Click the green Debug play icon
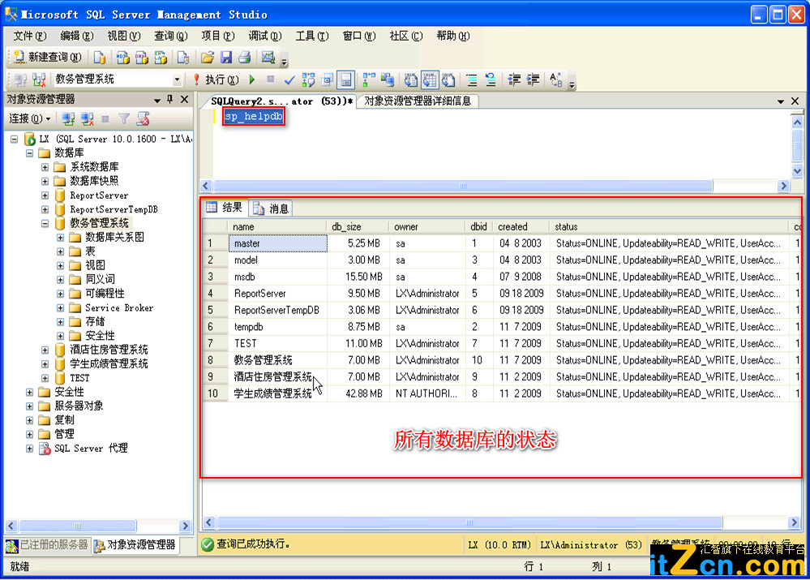Image resolution: width=810 pixels, height=580 pixels. point(252,79)
